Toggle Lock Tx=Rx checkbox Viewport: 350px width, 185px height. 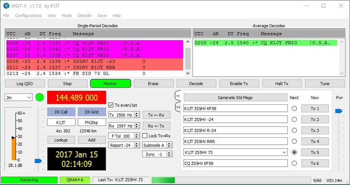coord(145,136)
